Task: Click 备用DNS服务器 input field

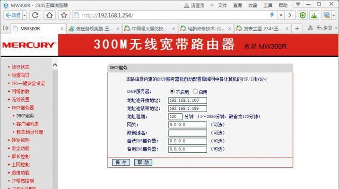Action: [187, 149]
